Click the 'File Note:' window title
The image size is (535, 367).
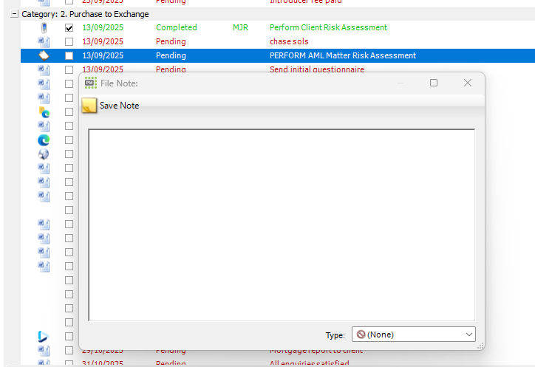(119, 83)
